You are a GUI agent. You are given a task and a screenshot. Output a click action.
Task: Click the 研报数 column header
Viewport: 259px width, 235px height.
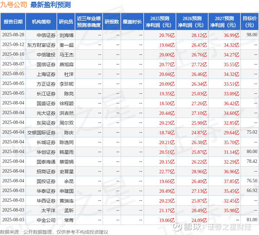(x=112, y=21)
